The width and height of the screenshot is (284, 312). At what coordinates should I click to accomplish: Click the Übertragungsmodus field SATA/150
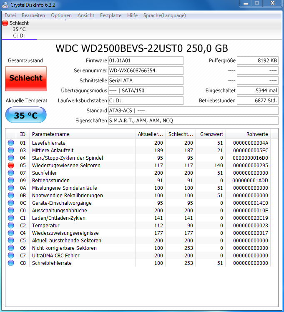pos(146,91)
